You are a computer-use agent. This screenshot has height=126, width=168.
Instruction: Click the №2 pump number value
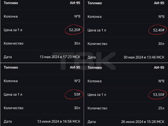(x=77, y=81)
